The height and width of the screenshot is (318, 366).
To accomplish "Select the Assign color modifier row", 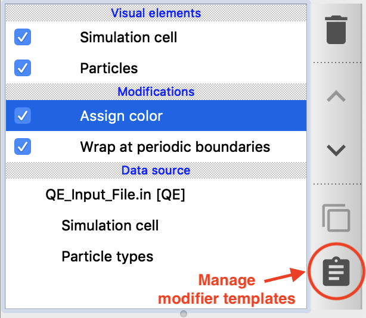I will click(122, 116).
